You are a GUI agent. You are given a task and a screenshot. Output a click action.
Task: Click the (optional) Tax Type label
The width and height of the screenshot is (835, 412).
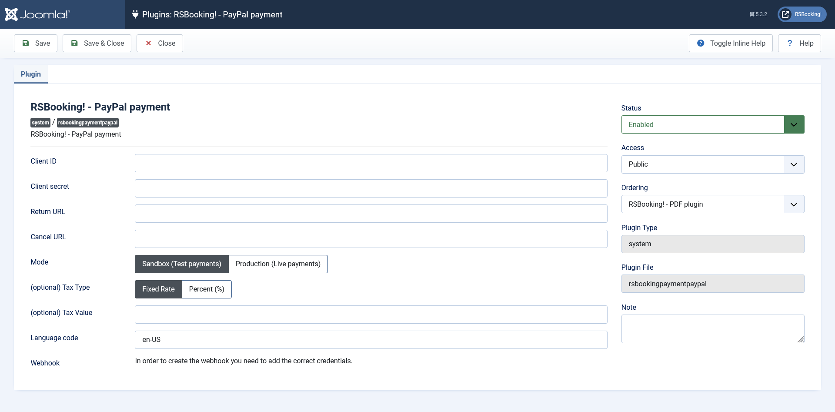click(60, 287)
